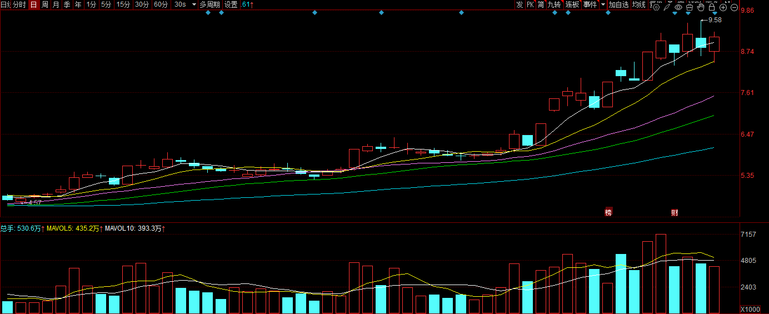The image size is (769, 314).
Task: Click the X1000 volume unit label
Action: coord(750,309)
